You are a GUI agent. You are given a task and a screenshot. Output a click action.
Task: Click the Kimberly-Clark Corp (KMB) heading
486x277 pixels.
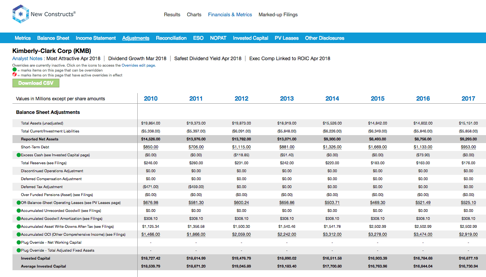pos(52,51)
